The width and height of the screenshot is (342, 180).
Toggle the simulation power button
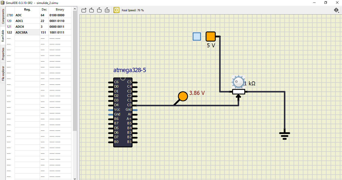pyautogui.click(x=116, y=10)
